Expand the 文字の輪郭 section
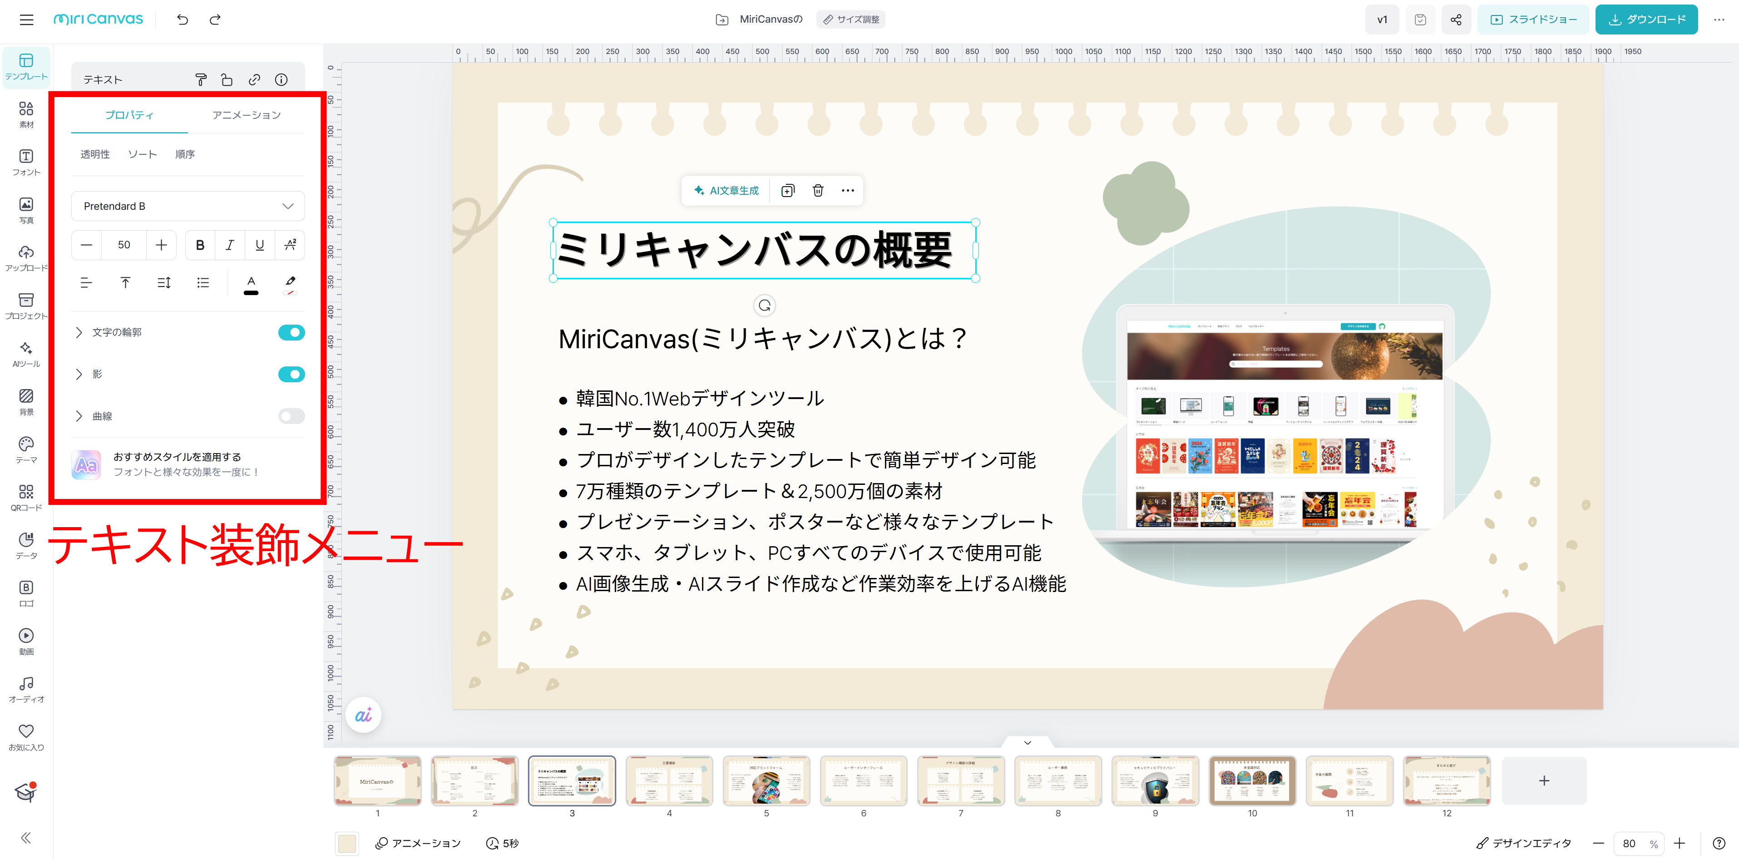Screen dimensions: 1739x859 point(78,333)
